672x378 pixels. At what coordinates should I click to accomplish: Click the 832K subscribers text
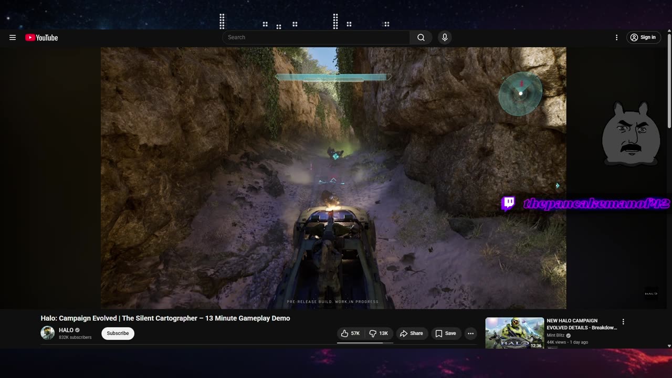coord(75,338)
